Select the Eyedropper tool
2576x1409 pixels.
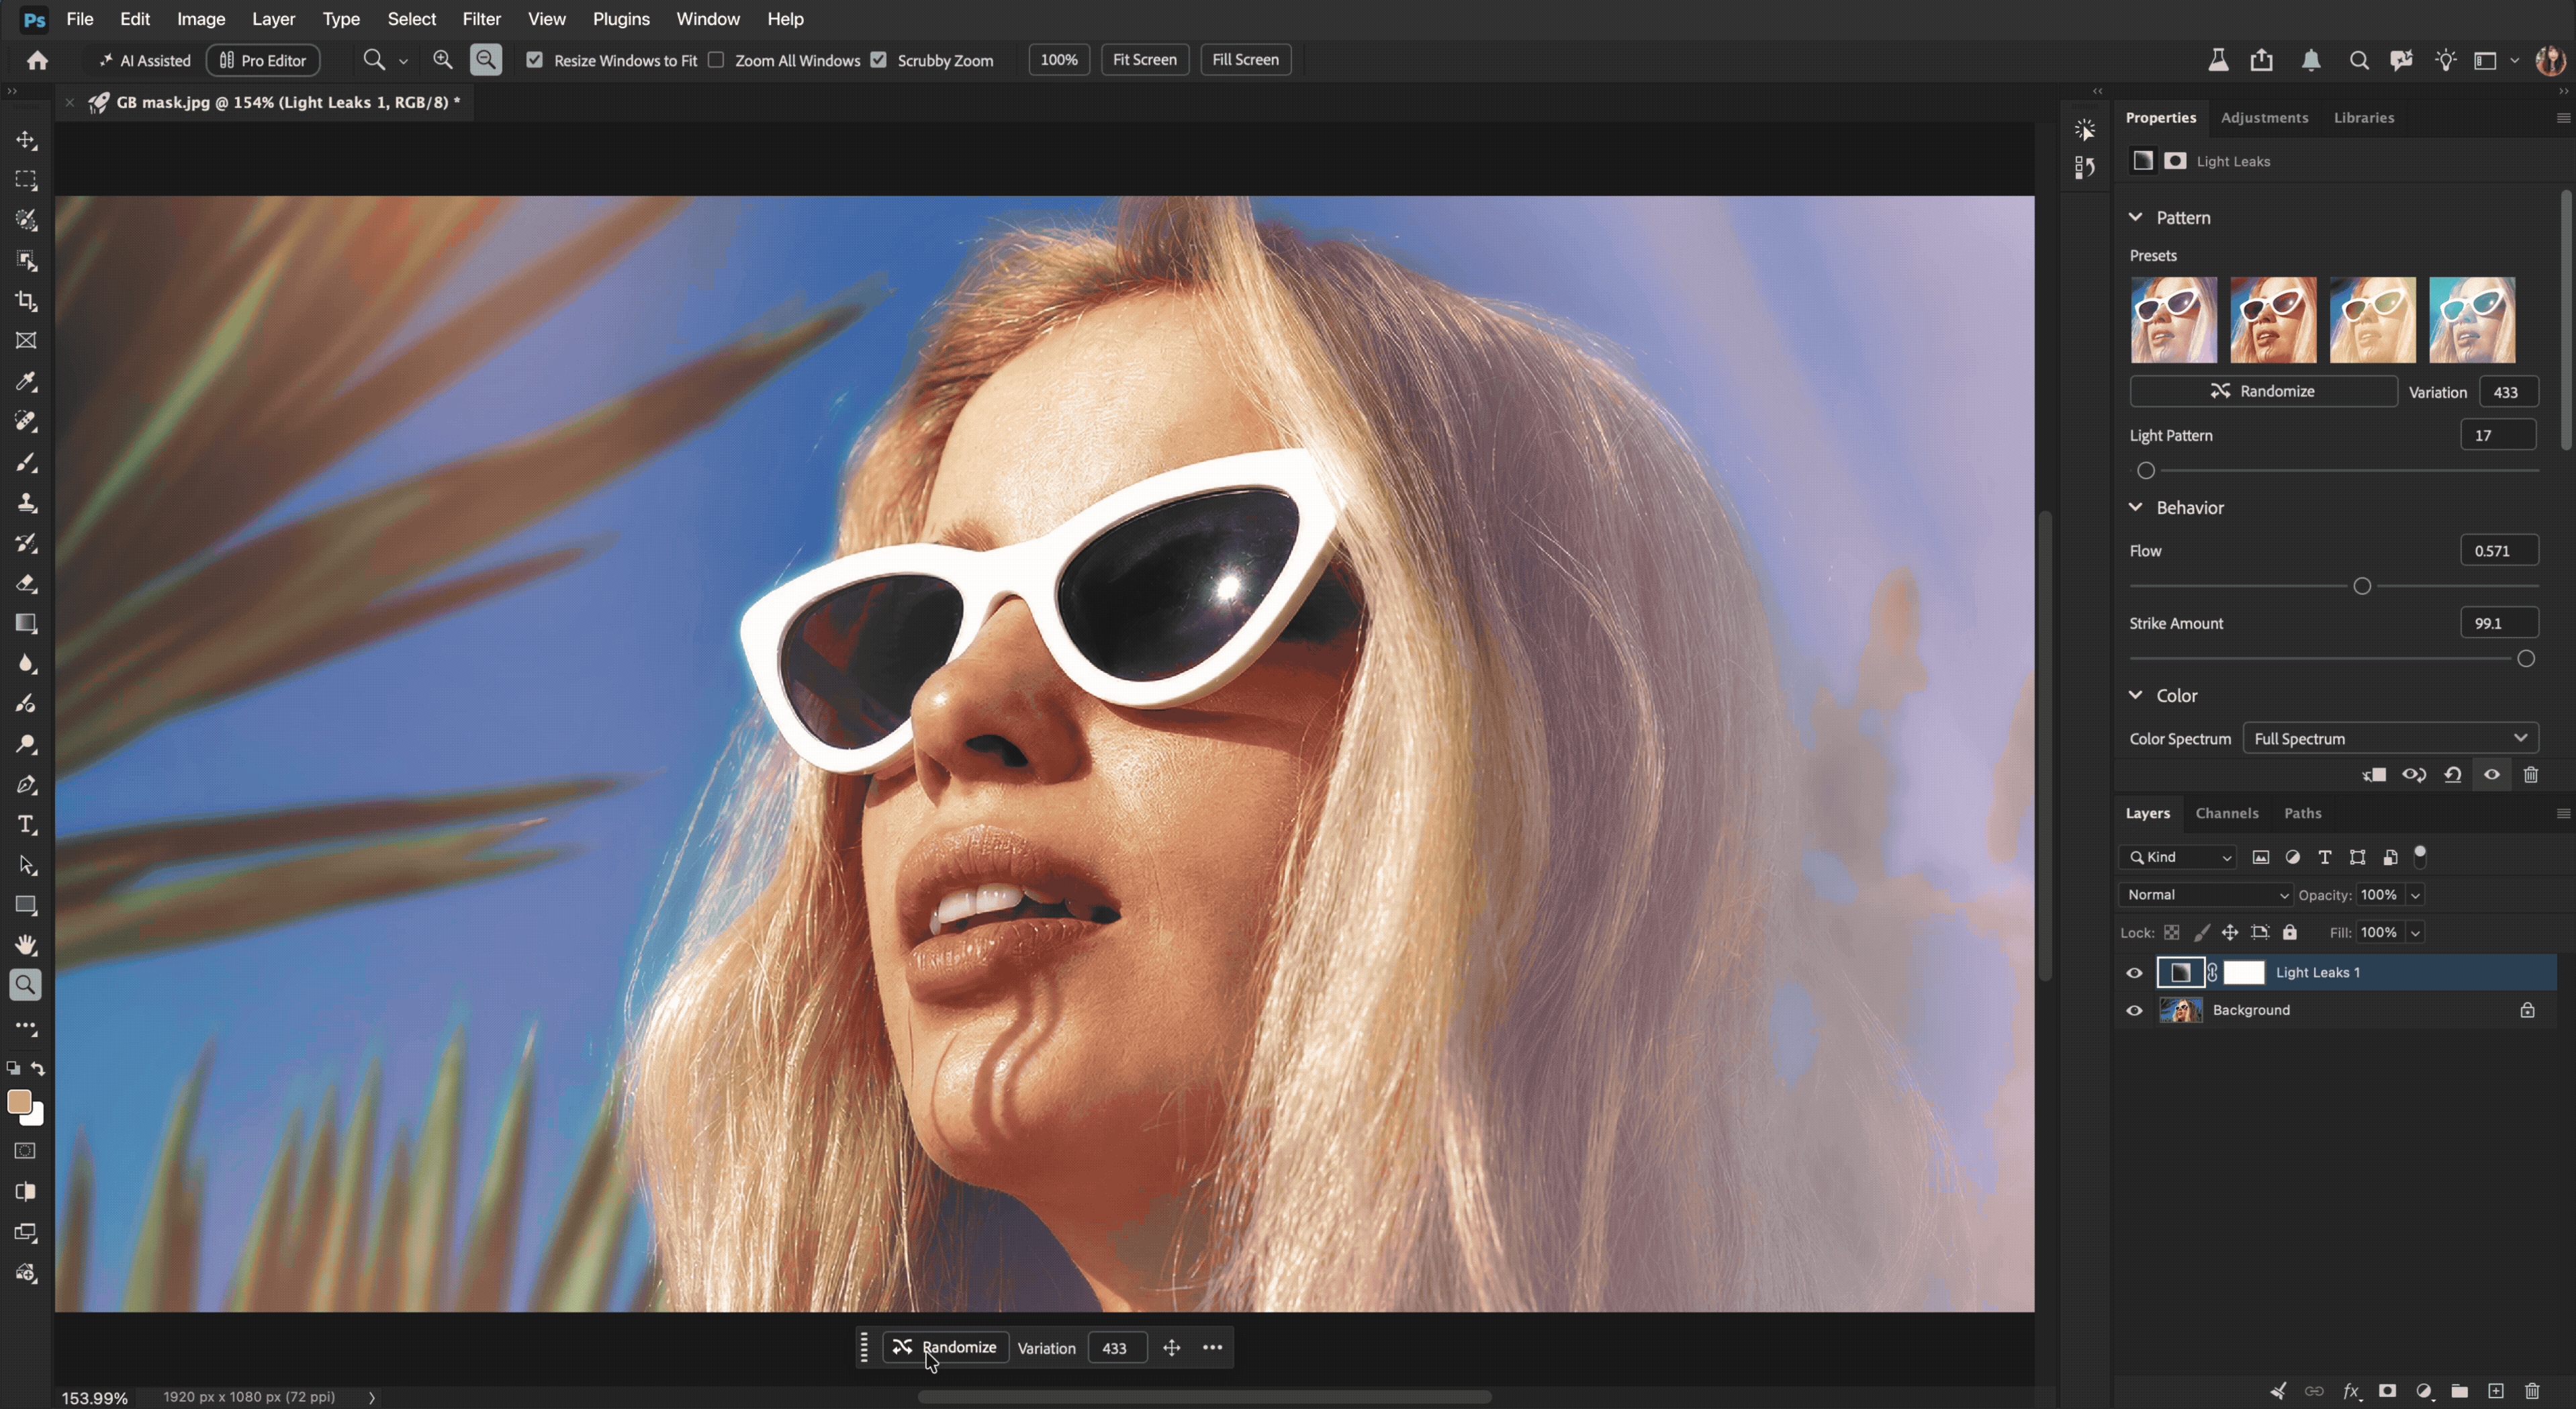27,381
